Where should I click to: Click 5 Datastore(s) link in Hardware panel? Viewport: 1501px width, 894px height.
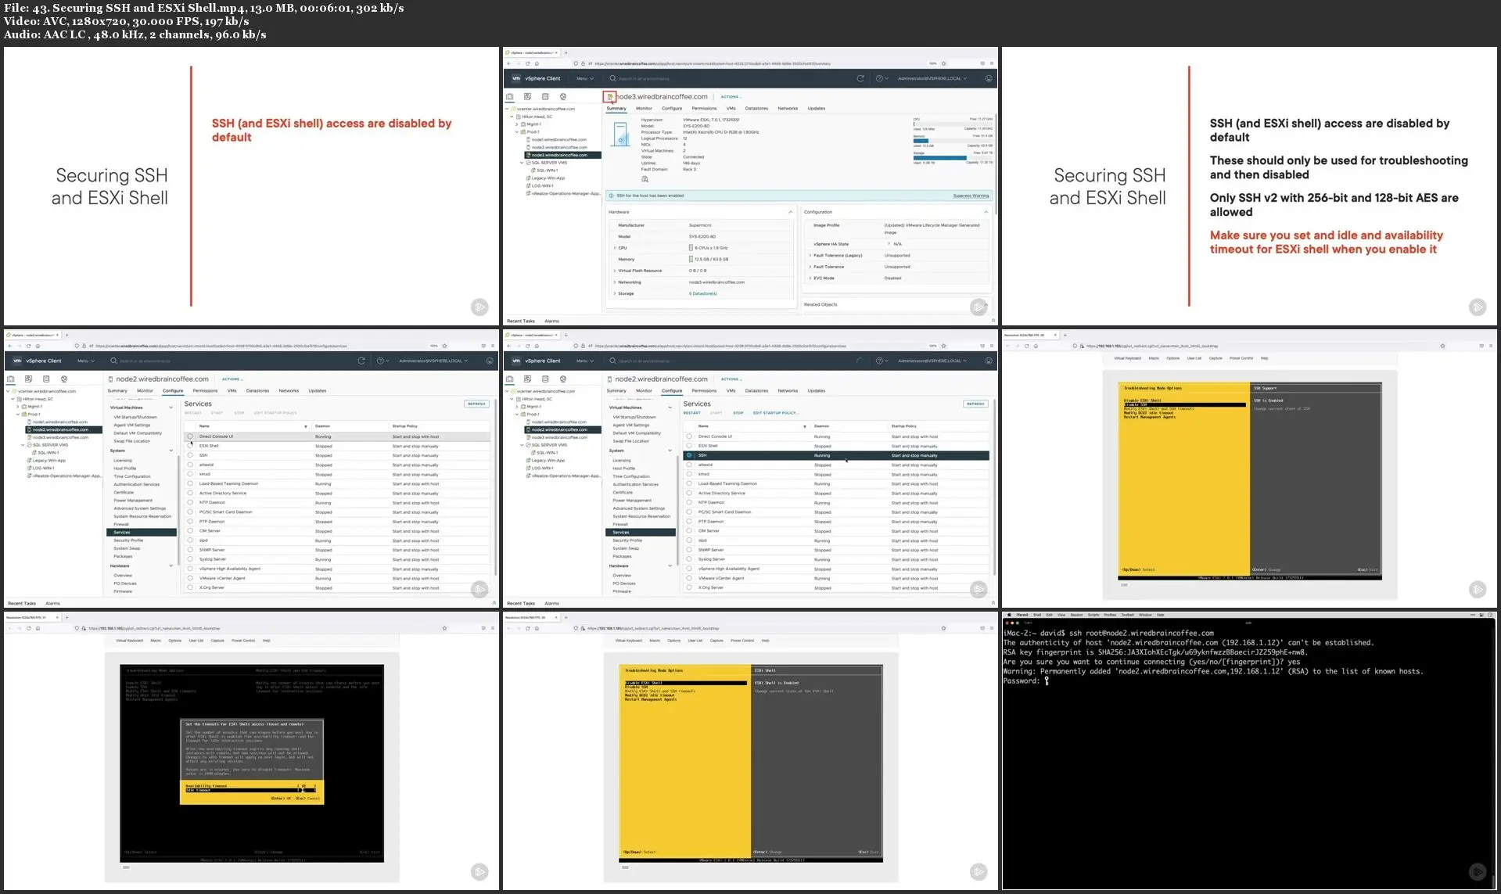coord(702,293)
